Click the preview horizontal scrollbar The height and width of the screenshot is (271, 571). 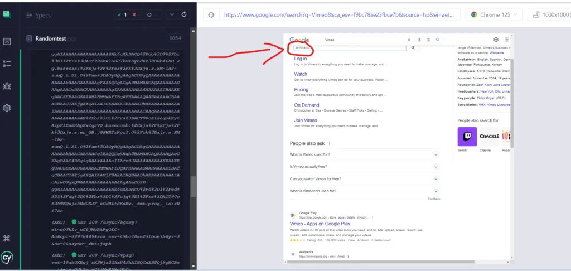point(381,262)
